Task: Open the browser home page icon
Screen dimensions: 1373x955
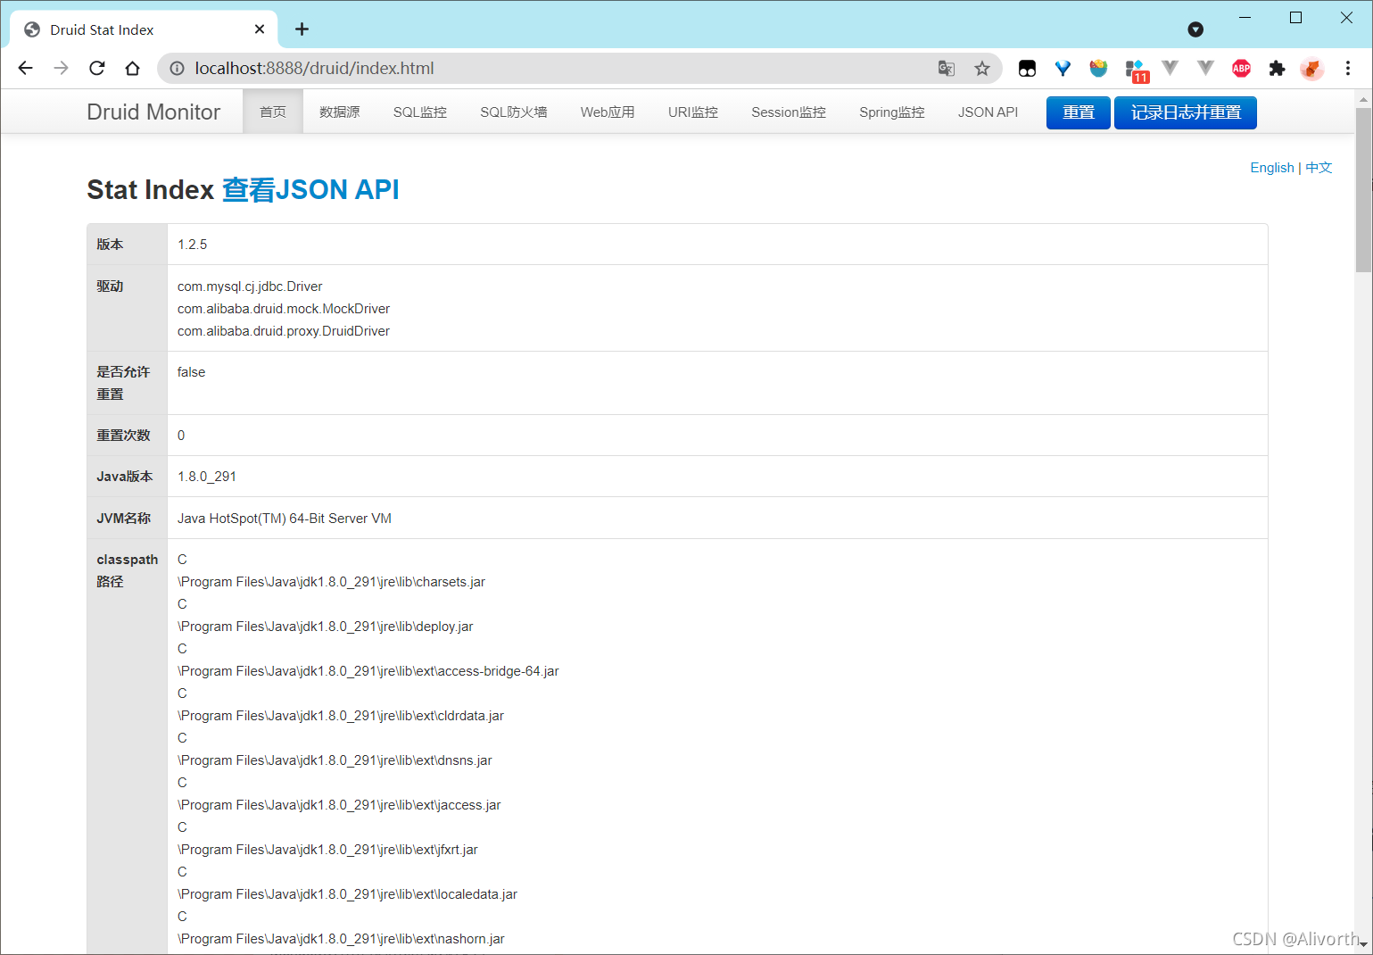Action: 132,68
